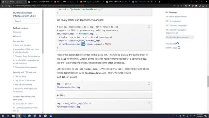Open the tab search dropdown arrow
The image size is (209, 118).
tap(191, 2)
